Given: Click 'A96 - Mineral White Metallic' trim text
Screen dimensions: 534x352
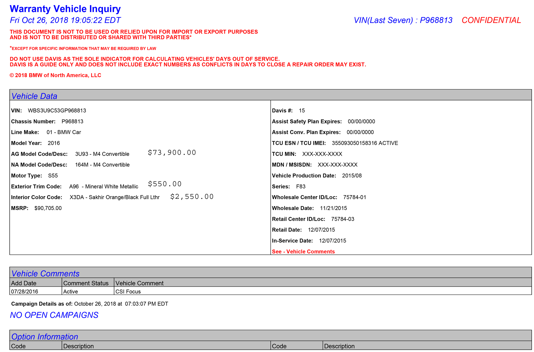Looking at the screenshot, I should (104, 187).
